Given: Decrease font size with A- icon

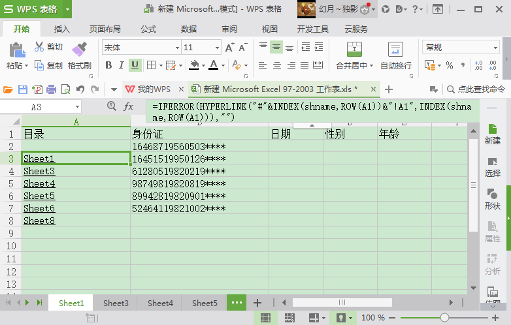Looking at the screenshot, I should point(243,48).
